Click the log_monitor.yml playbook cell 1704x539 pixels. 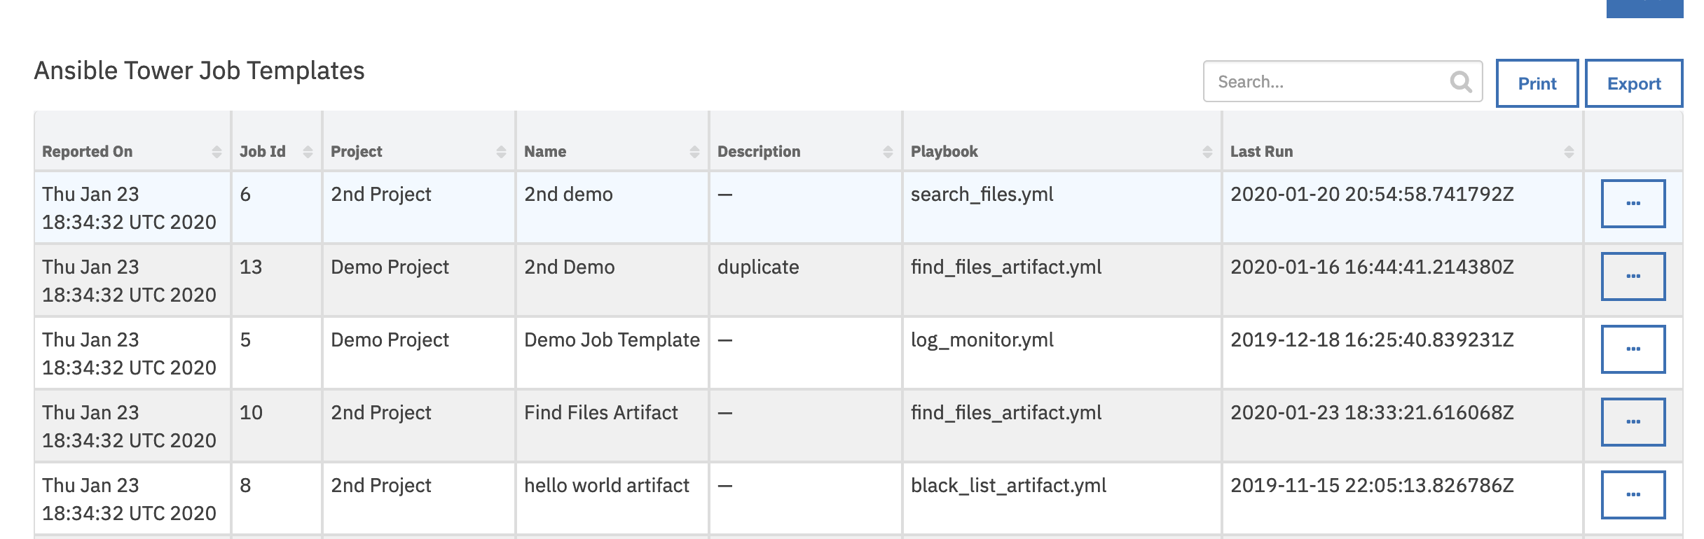(x=1062, y=353)
